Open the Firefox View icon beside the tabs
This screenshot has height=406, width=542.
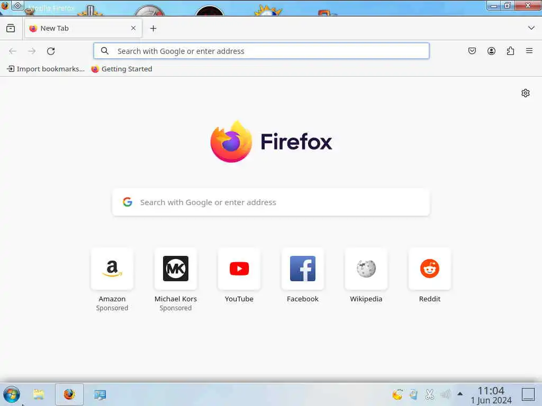click(11, 29)
